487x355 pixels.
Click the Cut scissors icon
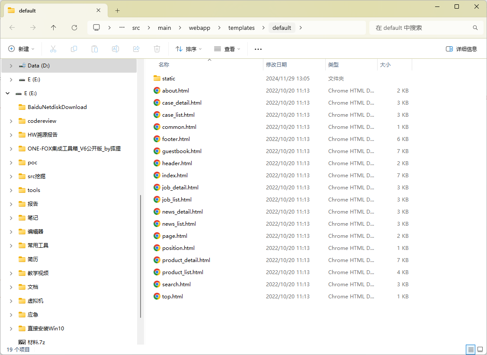click(53, 49)
